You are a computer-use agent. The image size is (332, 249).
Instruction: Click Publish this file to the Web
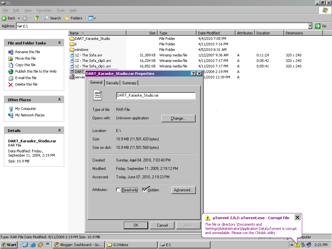(36, 71)
